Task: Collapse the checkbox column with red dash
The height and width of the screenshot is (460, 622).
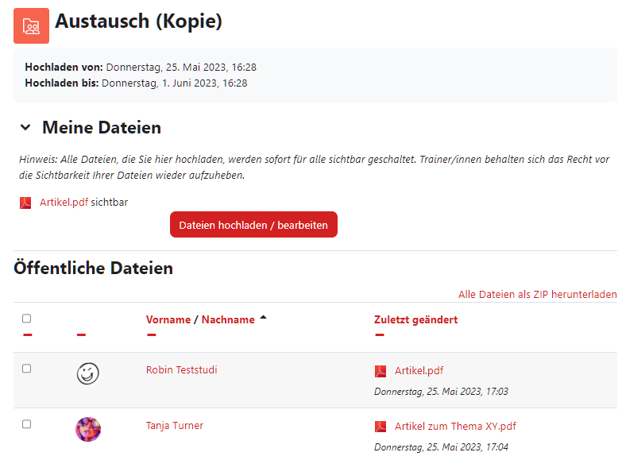Action: point(27,335)
